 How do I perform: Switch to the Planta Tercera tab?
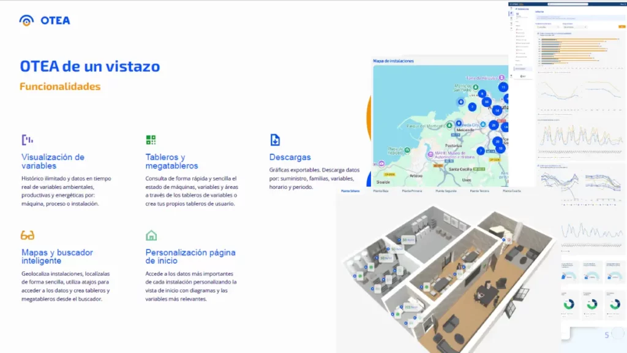point(479,191)
